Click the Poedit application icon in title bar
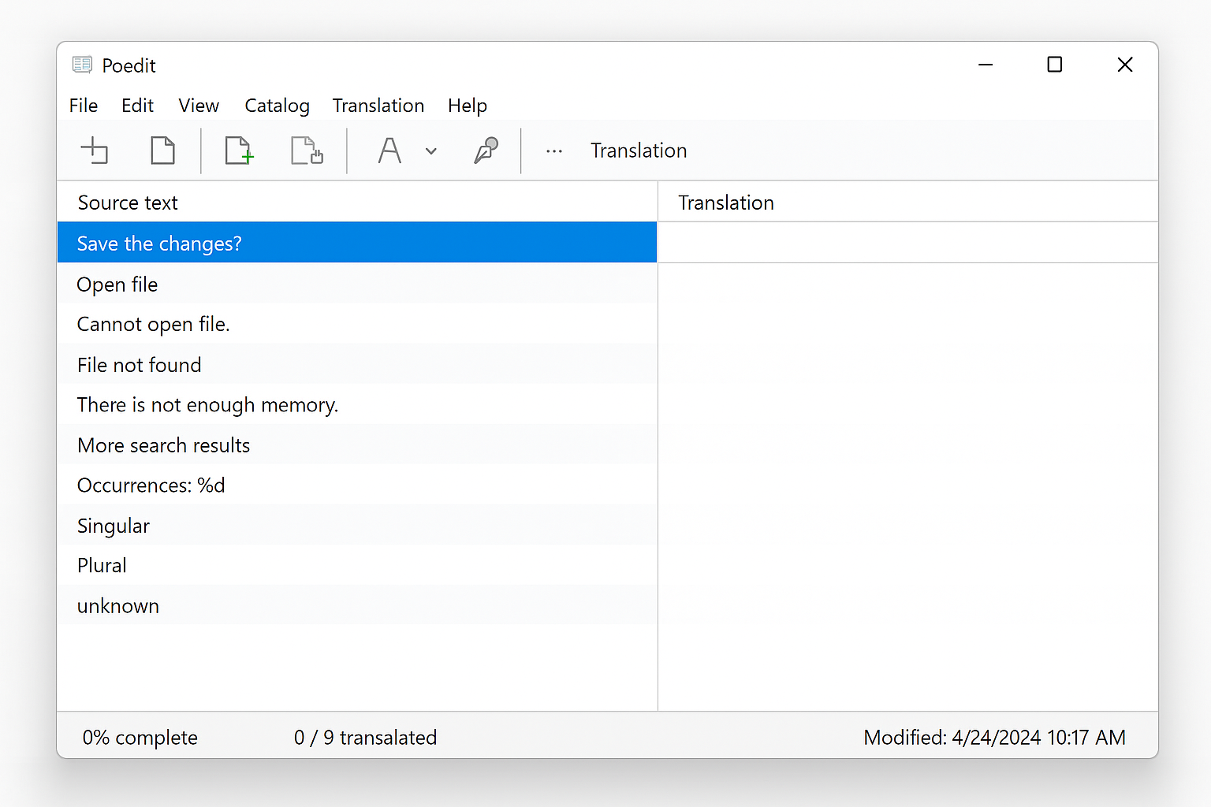Image resolution: width=1211 pixels, height=807 pixels. pyautogui.click(x=82, y=65)
